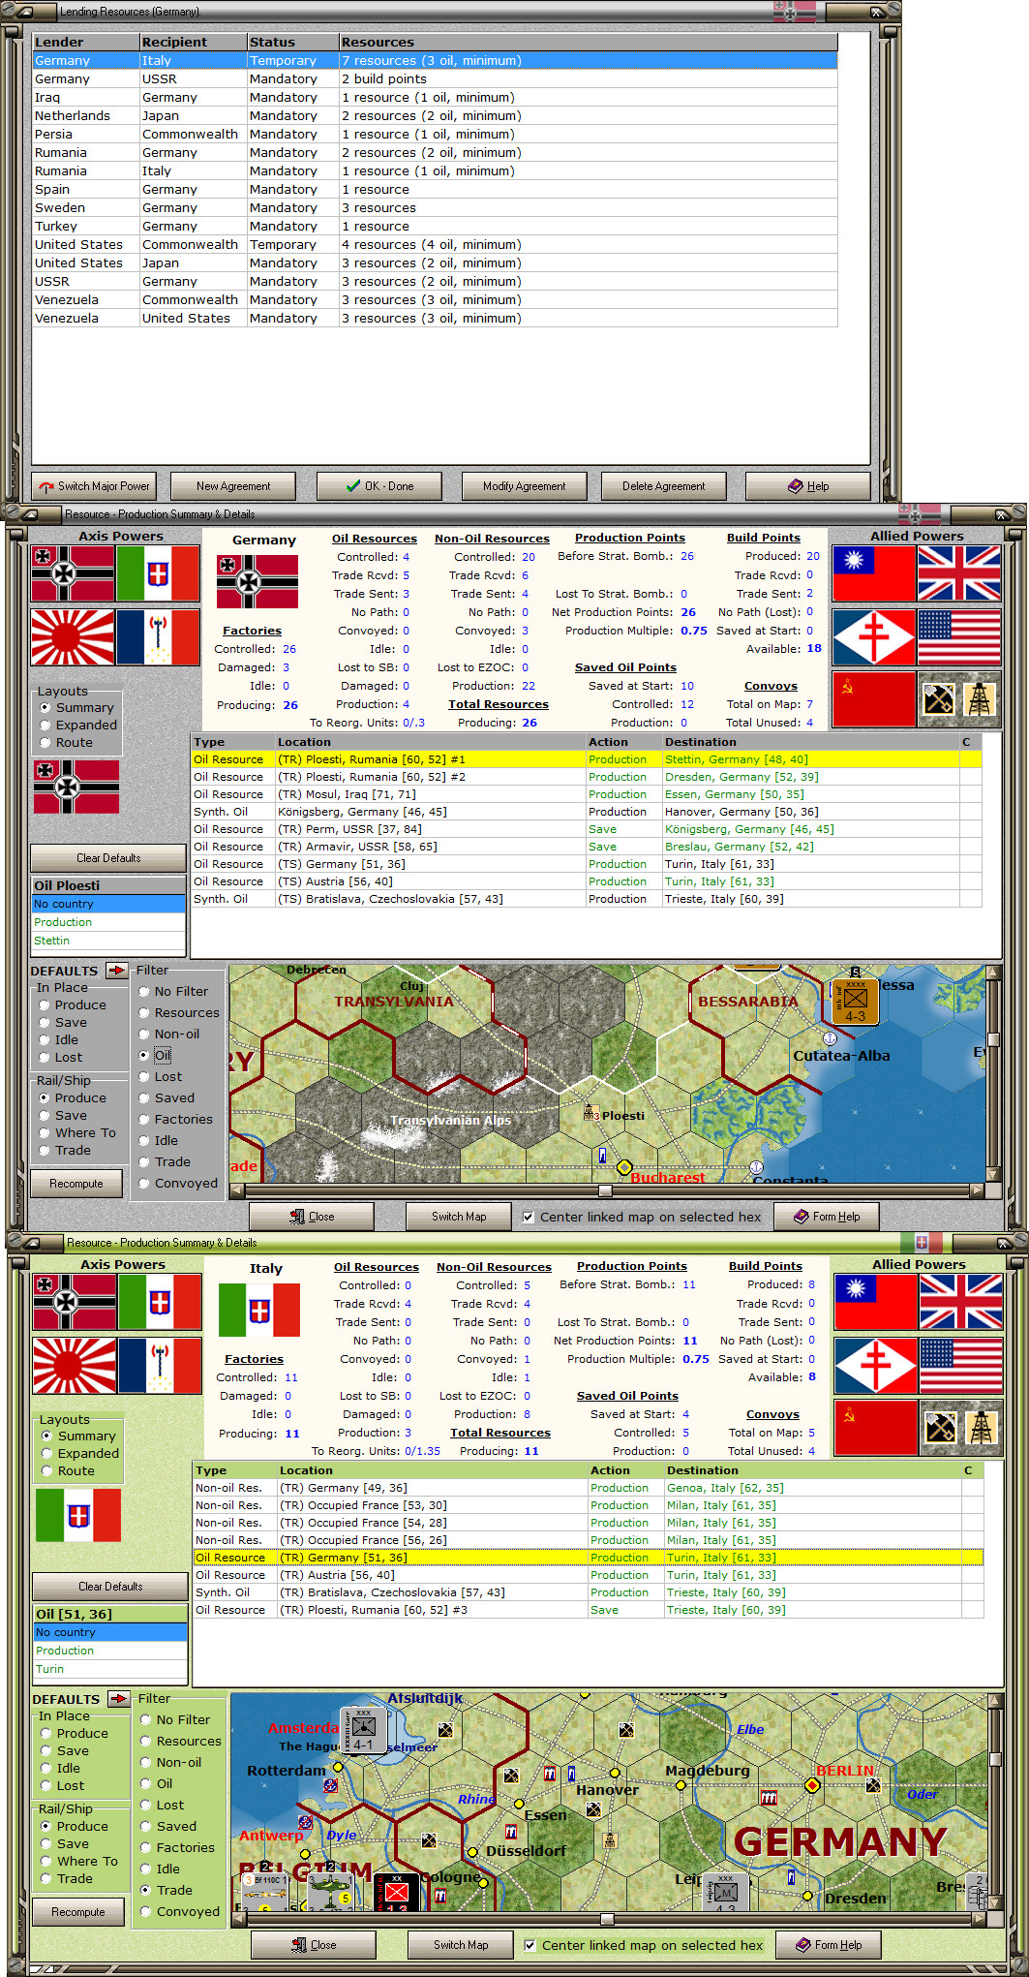Open the Build Points heading in Italy window
Screen dimensions: 1029x1977
click(x=766, y=1266)
